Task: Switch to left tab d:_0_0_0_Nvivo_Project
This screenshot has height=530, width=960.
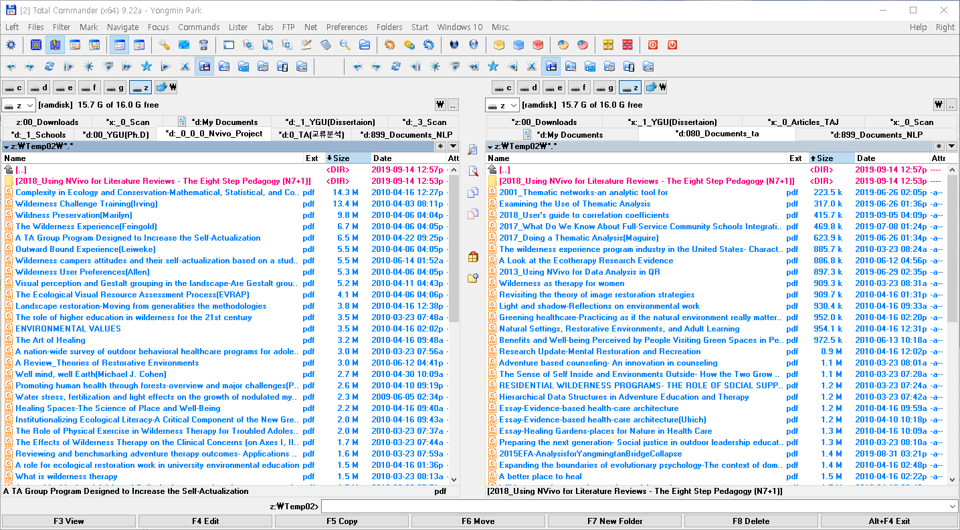Action: (214, 134)
